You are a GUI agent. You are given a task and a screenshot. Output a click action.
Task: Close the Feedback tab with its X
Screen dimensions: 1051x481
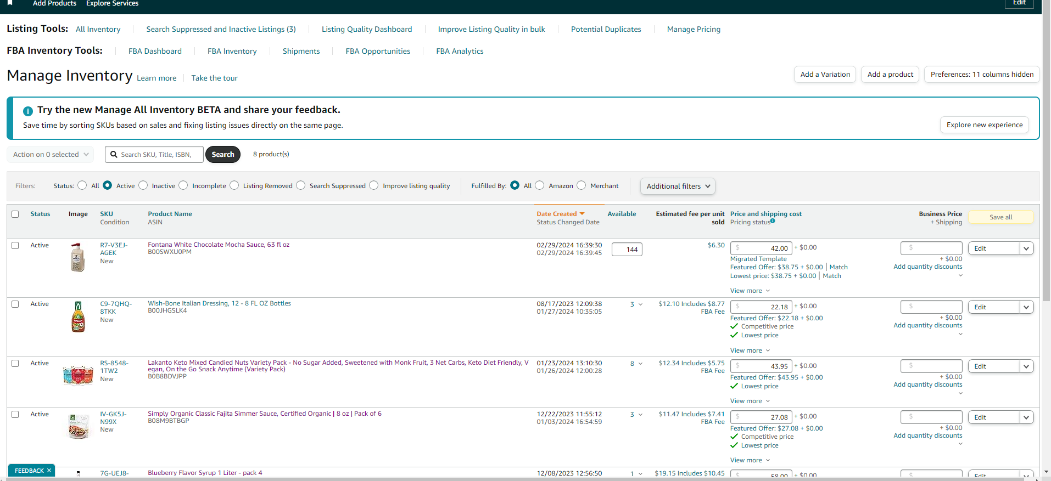pos(49,471)
